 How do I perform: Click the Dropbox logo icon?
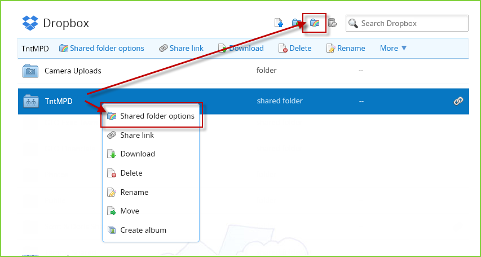[x=30, y=23]
